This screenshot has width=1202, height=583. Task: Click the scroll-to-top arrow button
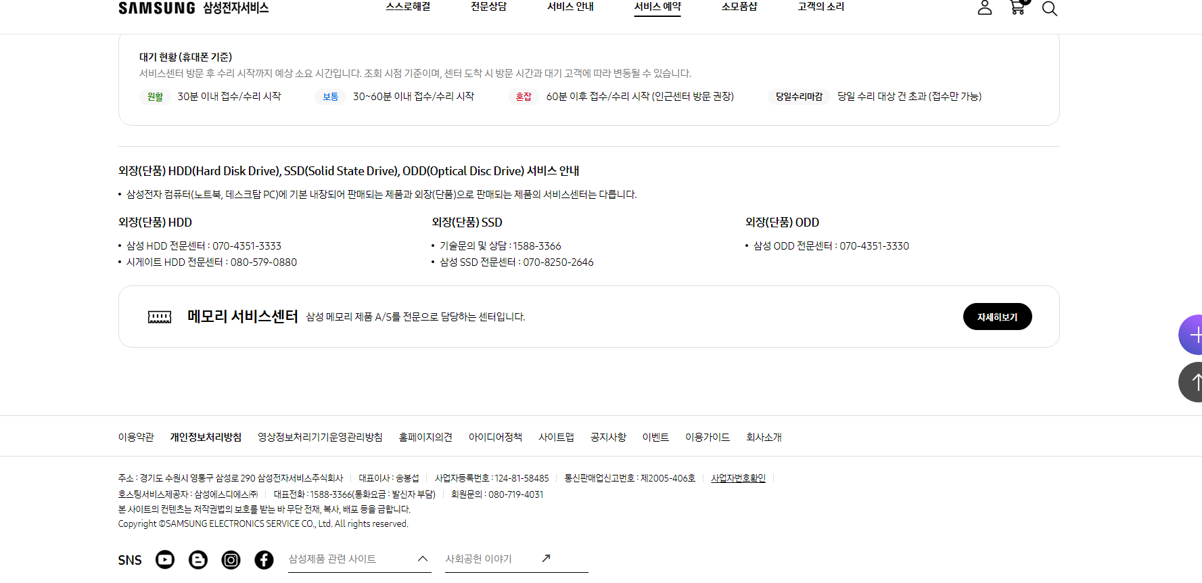point(1191,382)
